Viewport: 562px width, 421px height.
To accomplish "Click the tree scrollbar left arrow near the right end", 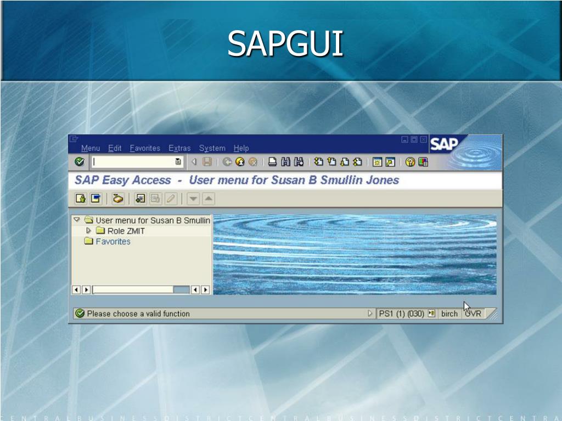I will click(195, 289).
